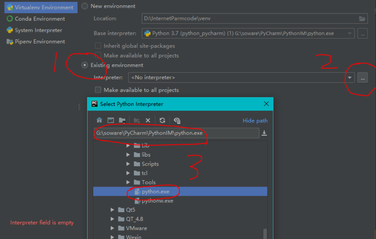Screen dimensions: 376x239
Task: Expand the QT_4.8 folder
Action: click(x=112, y=219)
